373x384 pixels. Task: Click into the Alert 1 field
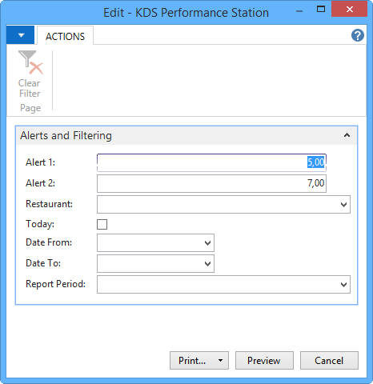[x=211, y=162]
